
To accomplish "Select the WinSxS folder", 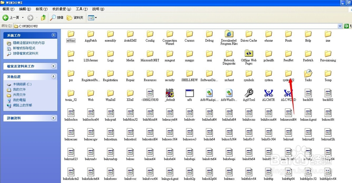I will [111, 95].
